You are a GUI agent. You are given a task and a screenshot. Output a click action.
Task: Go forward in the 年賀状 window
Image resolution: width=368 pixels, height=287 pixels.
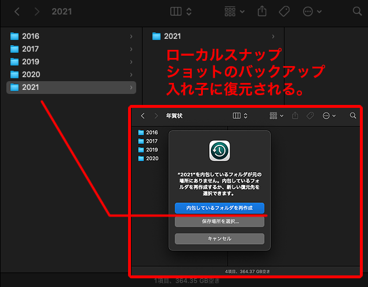[x=156, y=115]
